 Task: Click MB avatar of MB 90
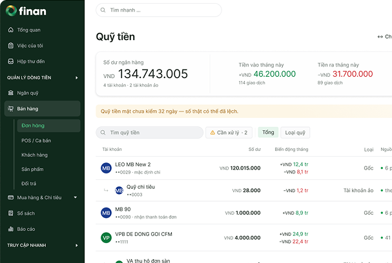[106, 213]
